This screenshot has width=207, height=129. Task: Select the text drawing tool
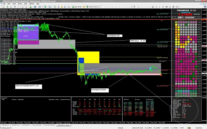point(160,7)
